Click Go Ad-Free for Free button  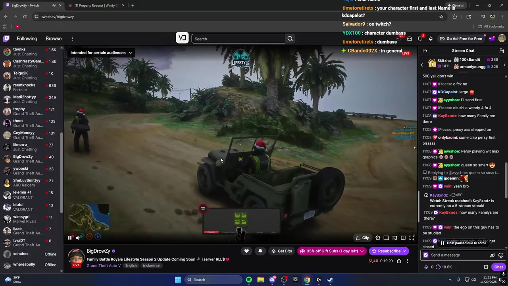tap(461, 39)
